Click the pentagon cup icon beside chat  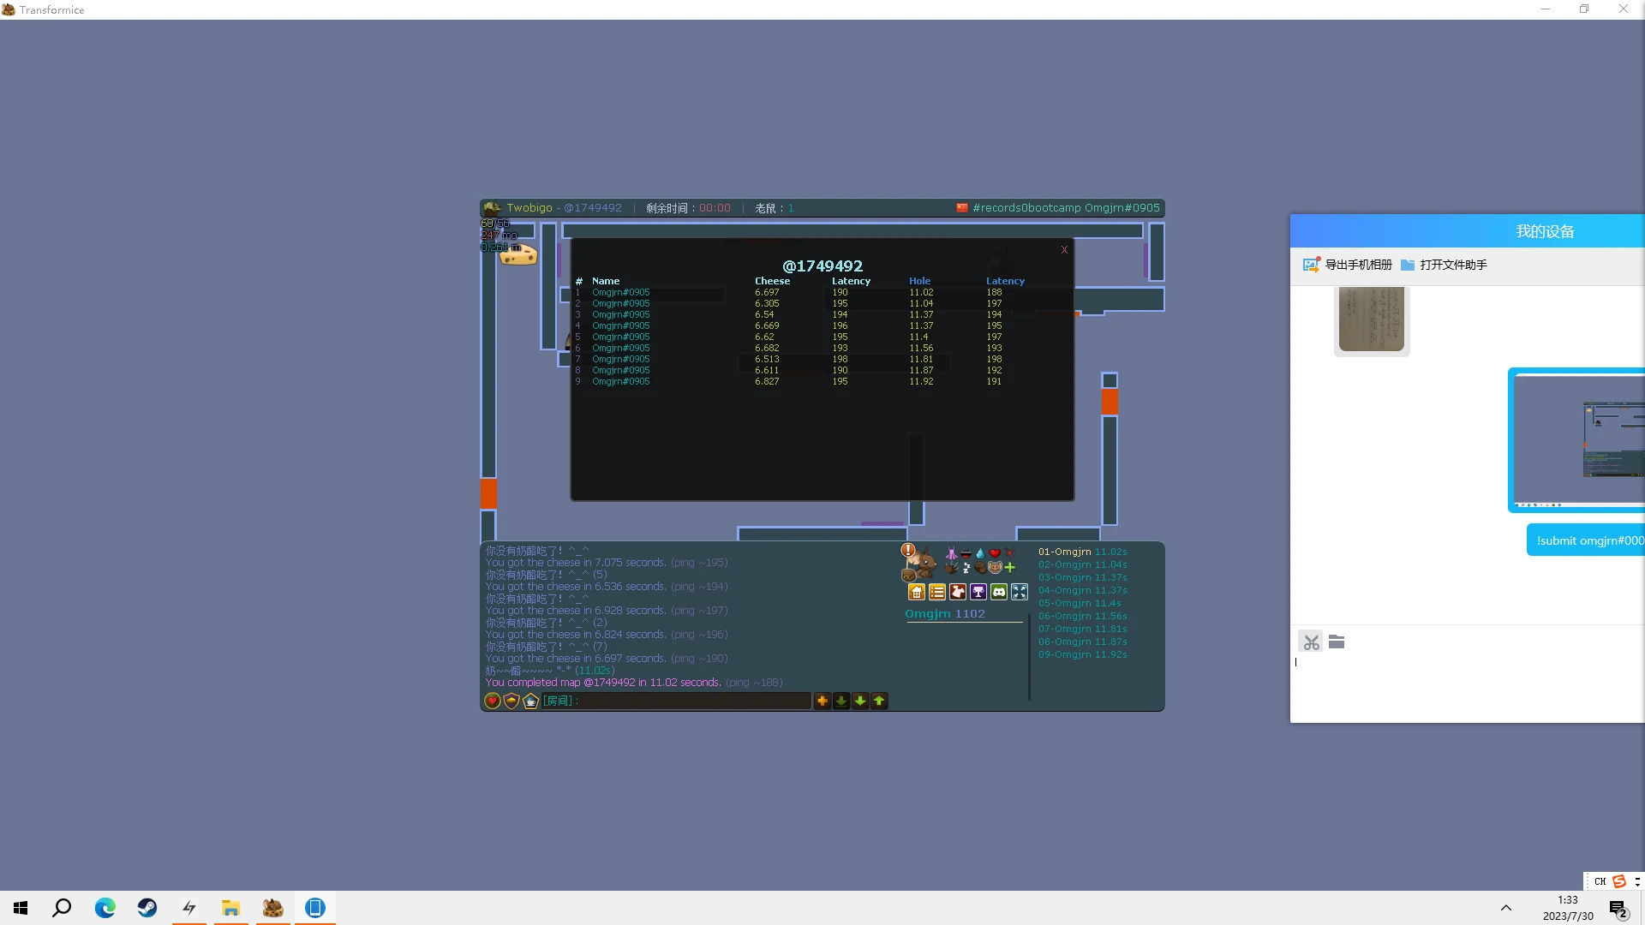[530, 701]
